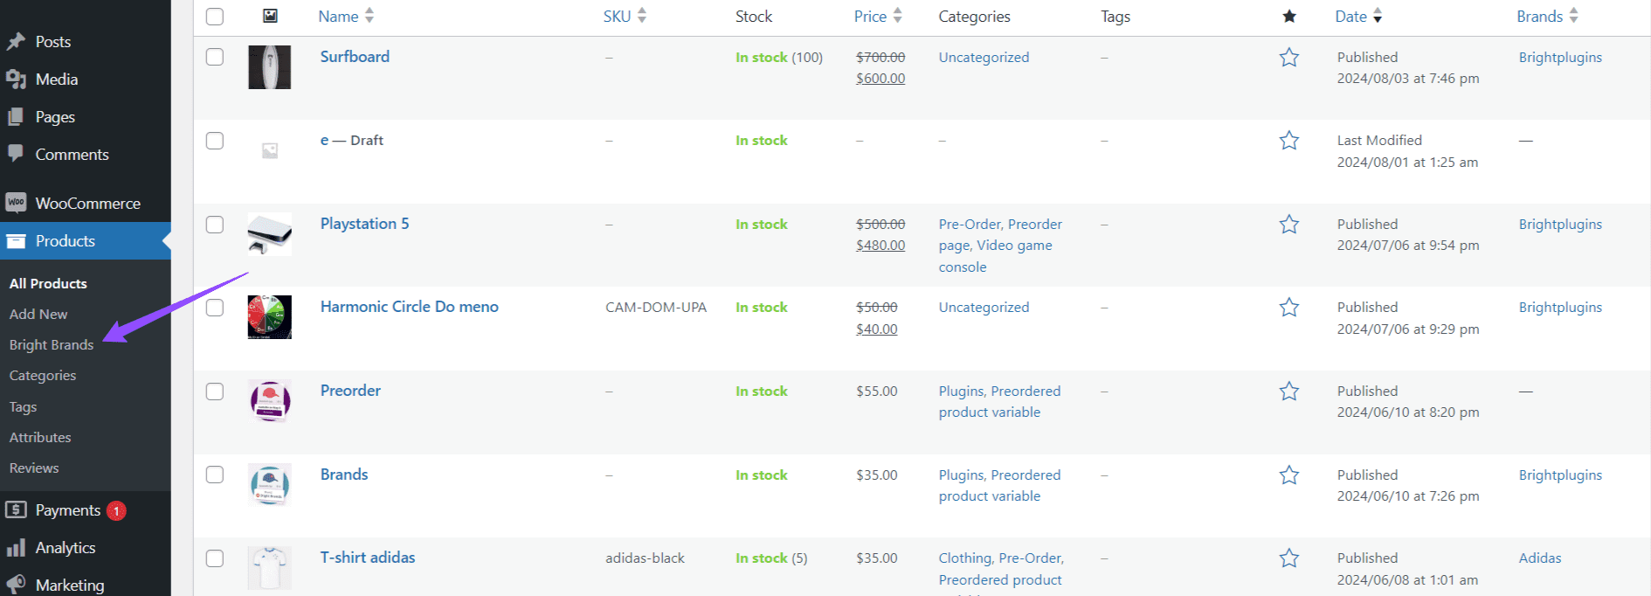Go to Categories in Products submenu
This screenshot has height=596, width=1651.
43,375
